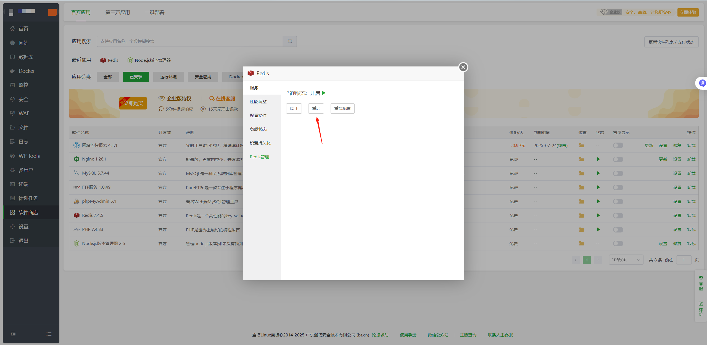Open recently used Redis shortcut

109,60
